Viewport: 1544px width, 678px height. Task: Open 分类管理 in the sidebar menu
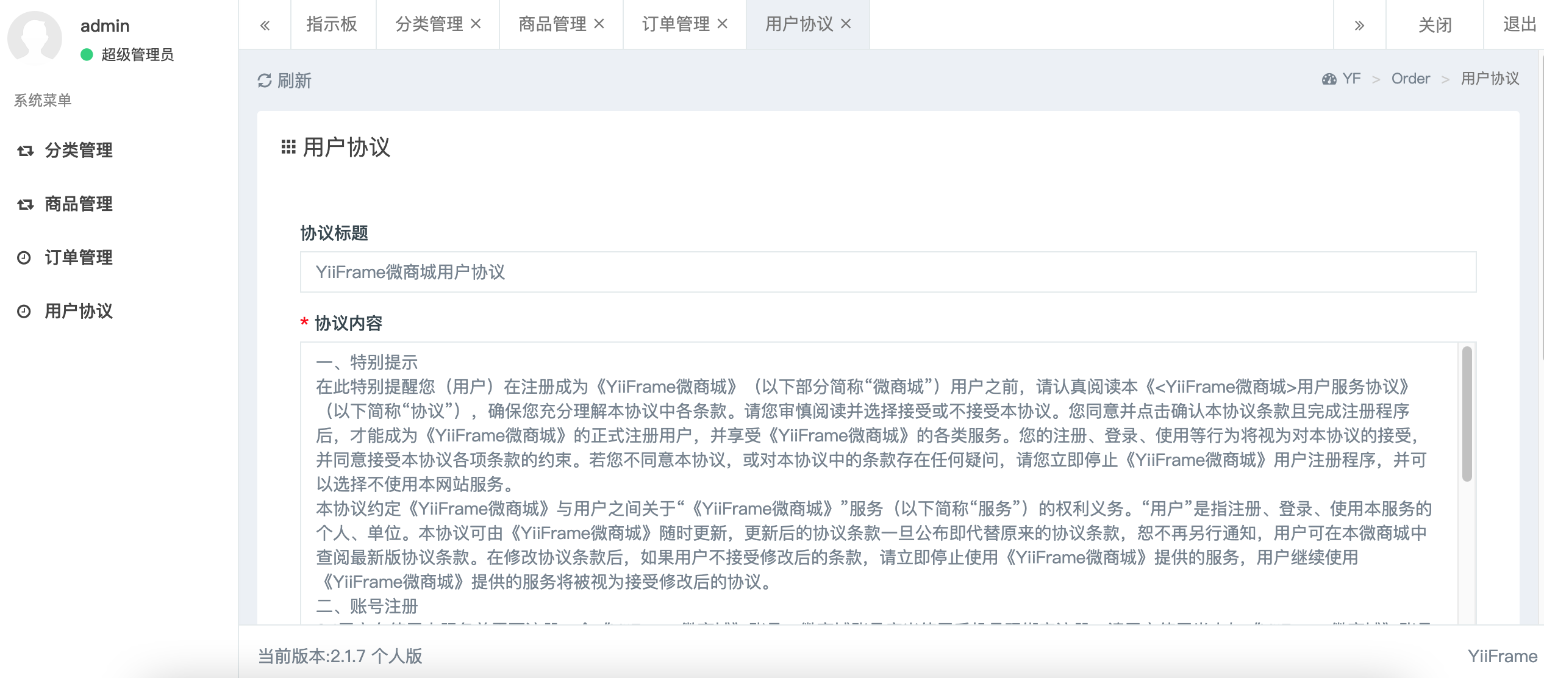78,150
